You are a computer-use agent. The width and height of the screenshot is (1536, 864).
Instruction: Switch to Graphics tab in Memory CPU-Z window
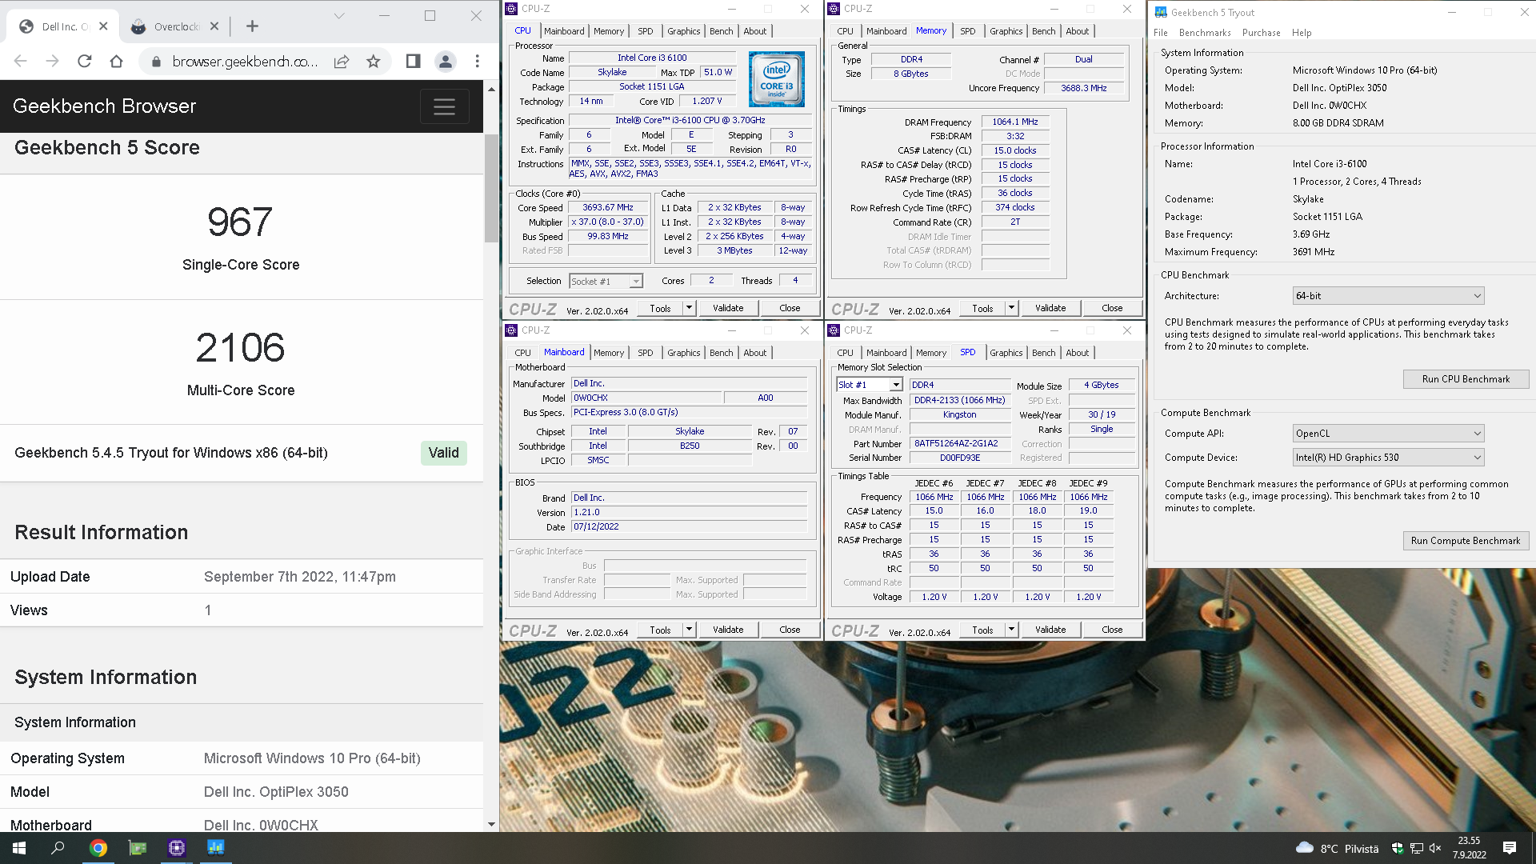point(1006,31)
